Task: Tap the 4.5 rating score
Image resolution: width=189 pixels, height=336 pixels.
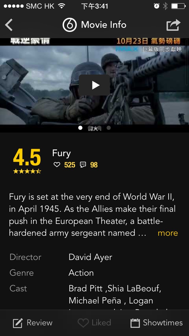Action: pos(27,157)
